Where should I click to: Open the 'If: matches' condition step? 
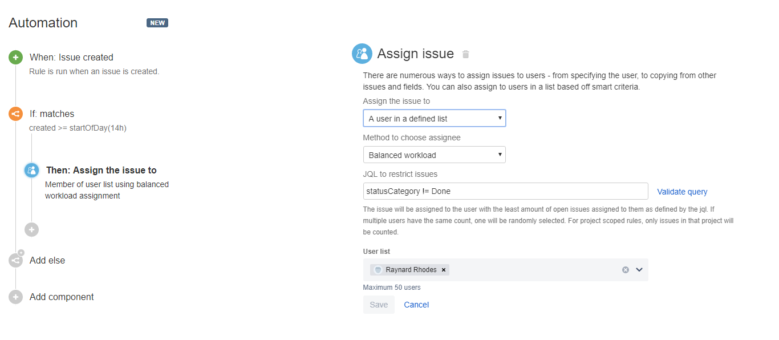click(52, 114)
